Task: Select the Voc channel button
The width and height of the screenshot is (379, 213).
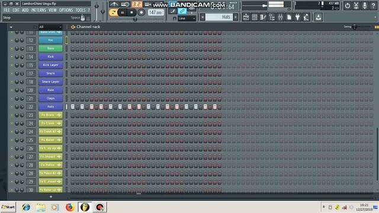Action: (50, 40)
